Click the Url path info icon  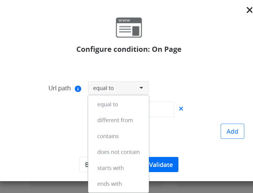[78, 89]
